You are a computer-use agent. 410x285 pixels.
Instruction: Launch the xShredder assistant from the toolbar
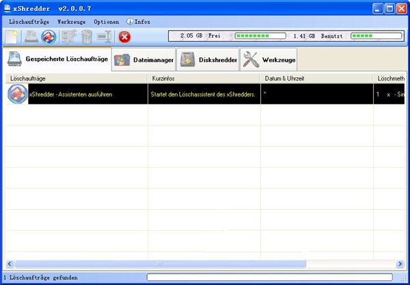point(48,37)
